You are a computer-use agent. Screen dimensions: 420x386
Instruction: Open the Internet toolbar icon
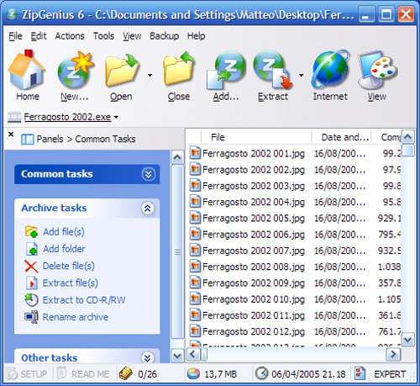[330, 69]
